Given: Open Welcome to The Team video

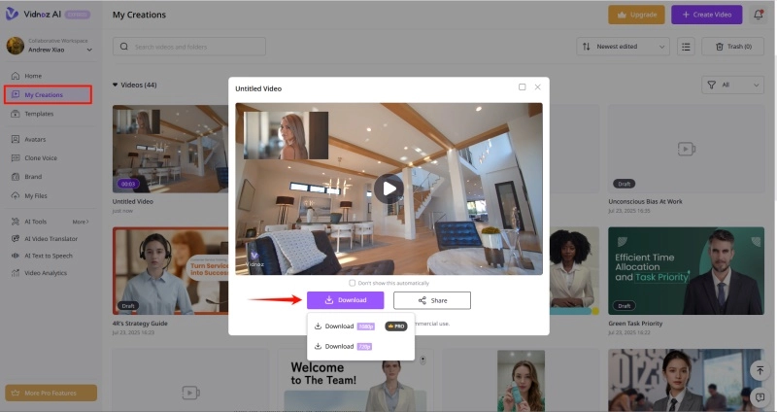Looking at the screenshot, I should (355, 380).
